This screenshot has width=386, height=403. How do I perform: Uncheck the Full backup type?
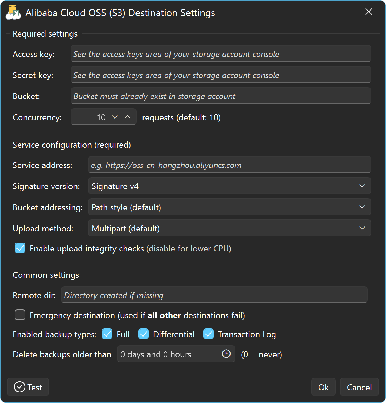[x=107, y=334]
